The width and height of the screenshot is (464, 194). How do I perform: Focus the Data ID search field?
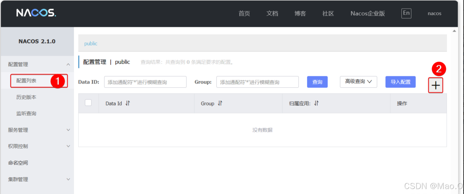(x=145, y=82)
